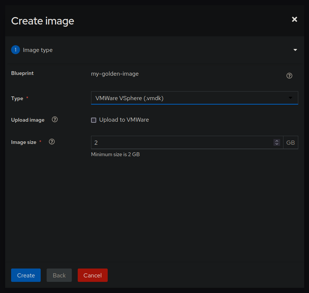Viewport: 309px width, 293px height.
Task: Open the Image size help icon
Action: 51,141
